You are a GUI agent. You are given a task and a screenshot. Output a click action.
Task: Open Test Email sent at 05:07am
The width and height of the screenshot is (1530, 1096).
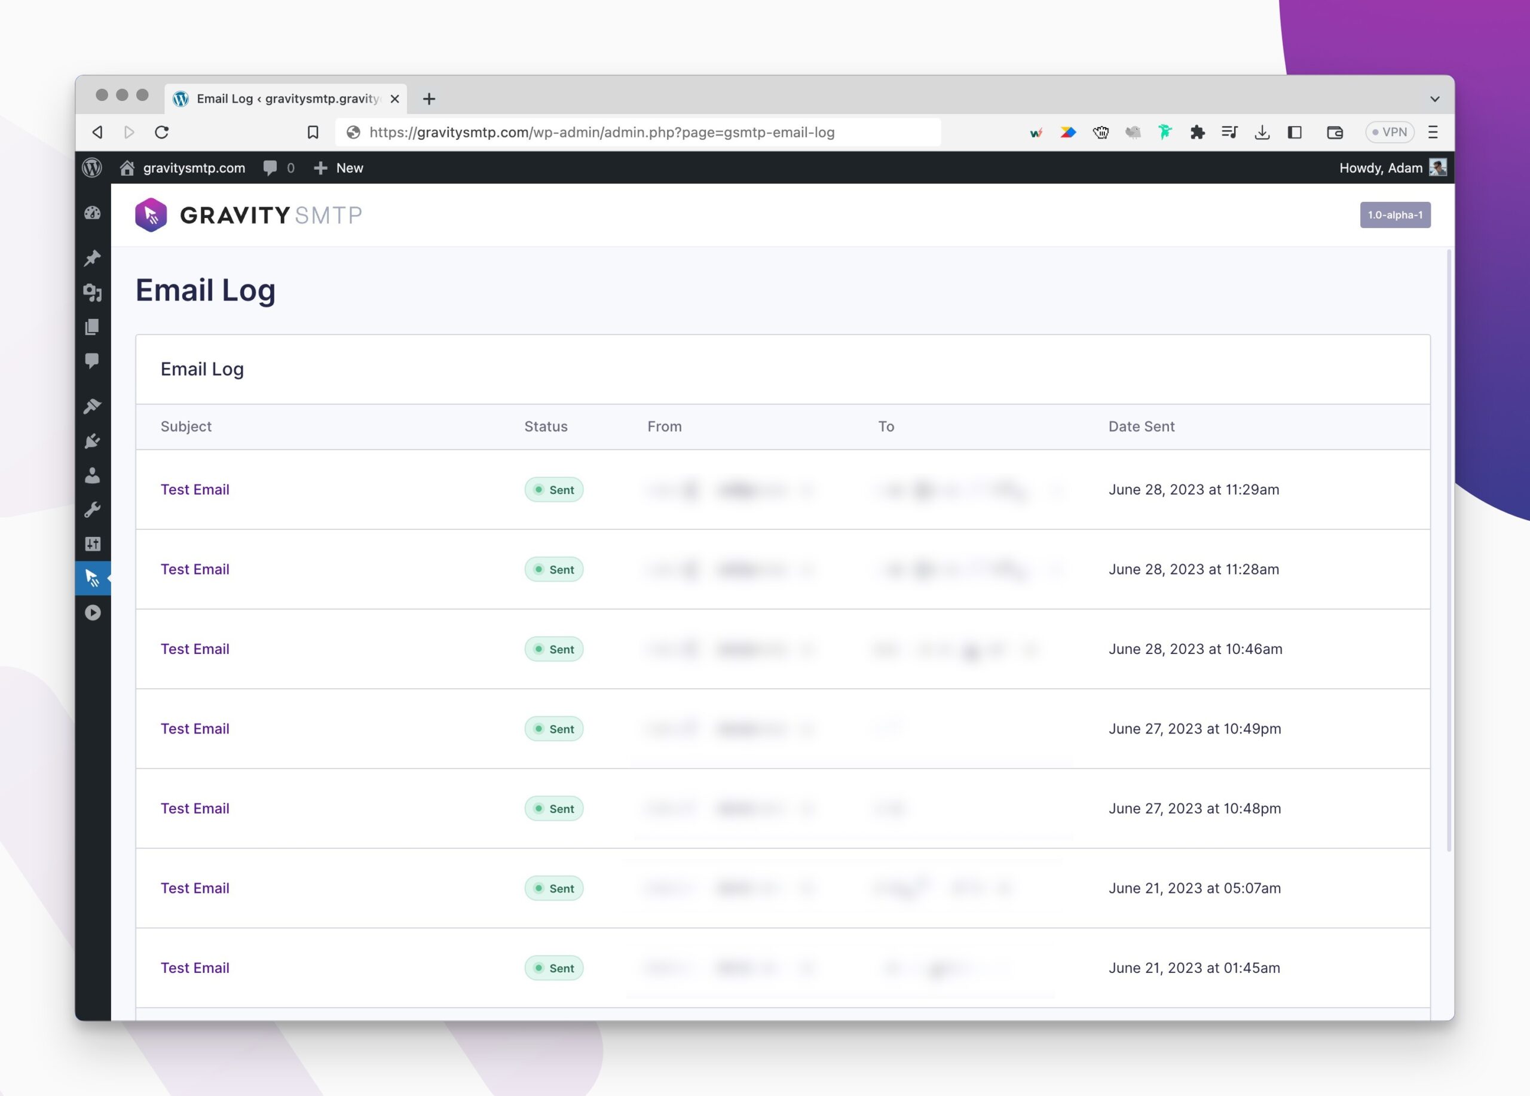[195, 888]
